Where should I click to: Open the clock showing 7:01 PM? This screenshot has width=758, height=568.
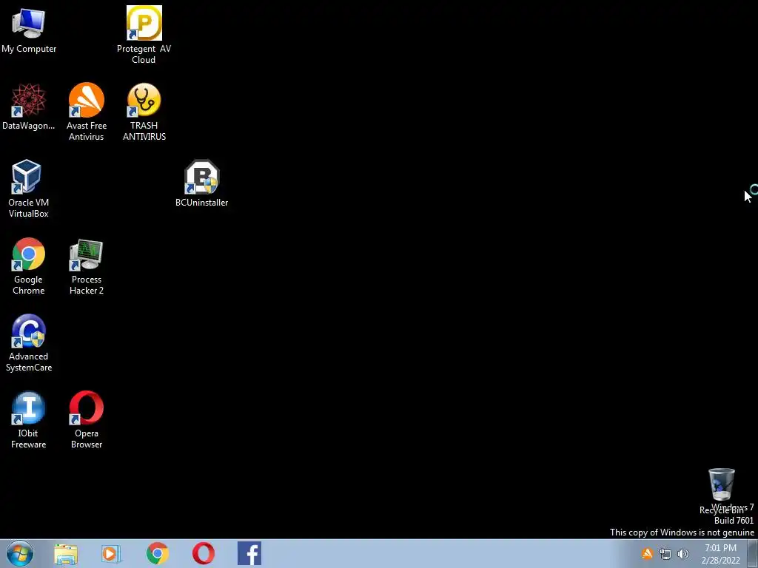click(x=721, y=554)
